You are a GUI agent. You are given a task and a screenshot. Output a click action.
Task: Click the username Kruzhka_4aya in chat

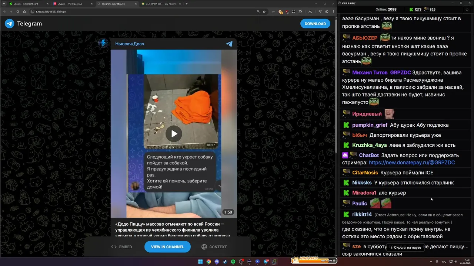point(369,145)
